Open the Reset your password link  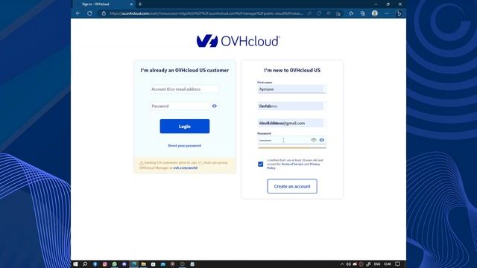pos(184,146)
